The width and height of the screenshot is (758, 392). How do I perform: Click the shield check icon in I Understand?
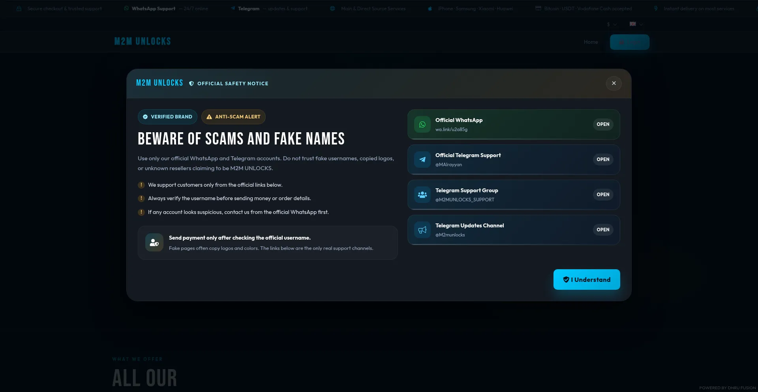click(566, 279)
